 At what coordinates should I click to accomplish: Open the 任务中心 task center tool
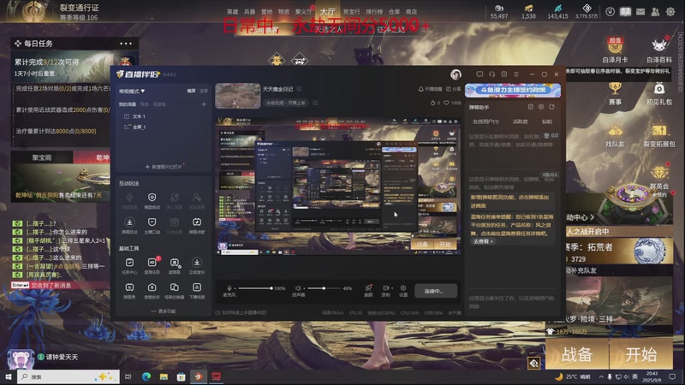pyautogui.click(x=129, y=265)
